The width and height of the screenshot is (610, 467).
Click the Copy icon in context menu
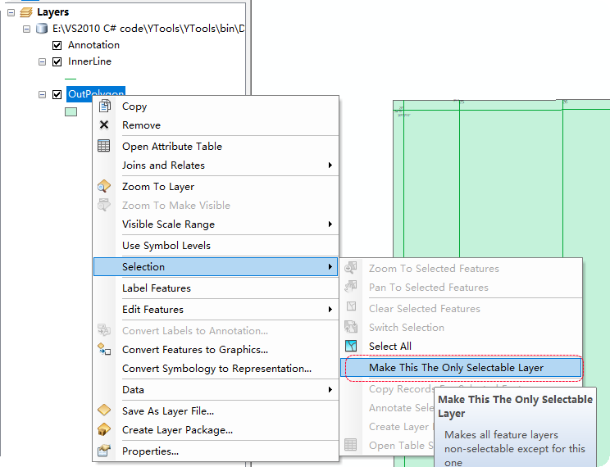point(104,107)
